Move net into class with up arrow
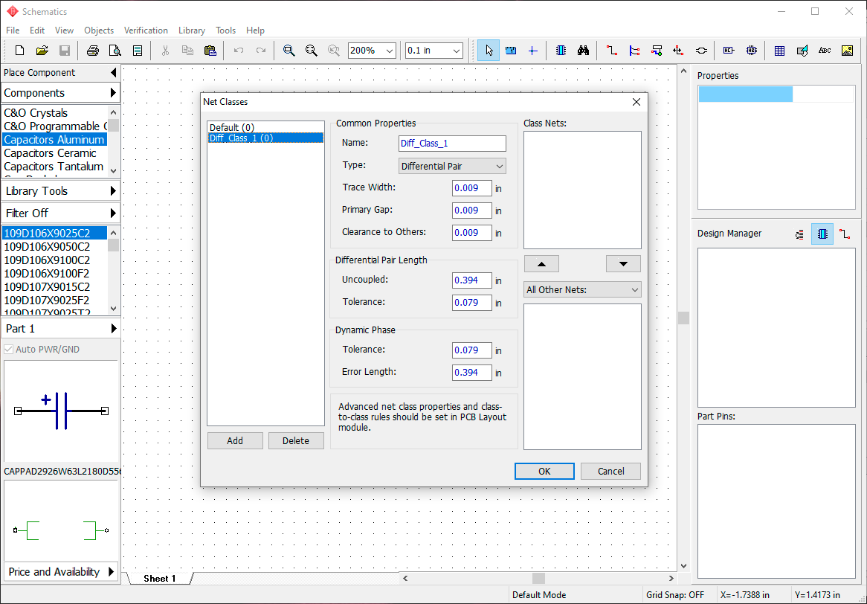867x604 pixels. click(541, 264)
